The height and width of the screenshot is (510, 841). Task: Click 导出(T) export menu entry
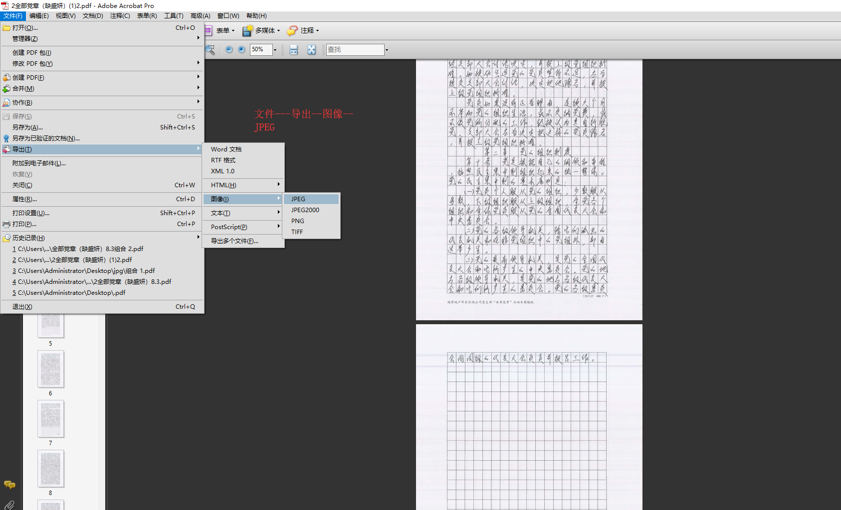pyautogui.click(x=102, y=149)
